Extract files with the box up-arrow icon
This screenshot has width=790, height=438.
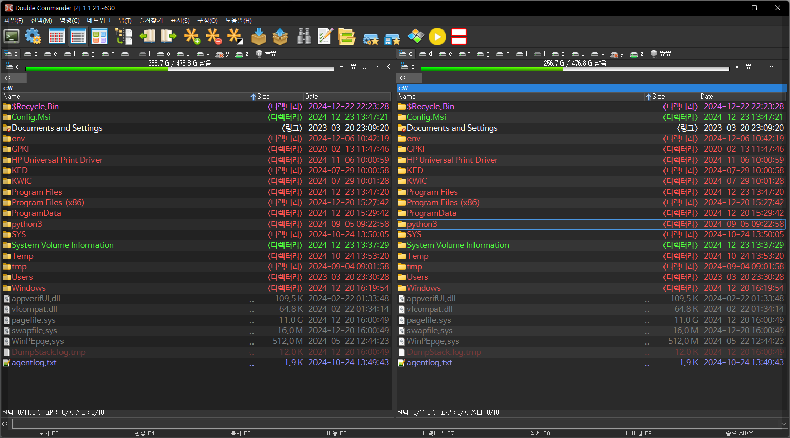(x=280, y=37)
